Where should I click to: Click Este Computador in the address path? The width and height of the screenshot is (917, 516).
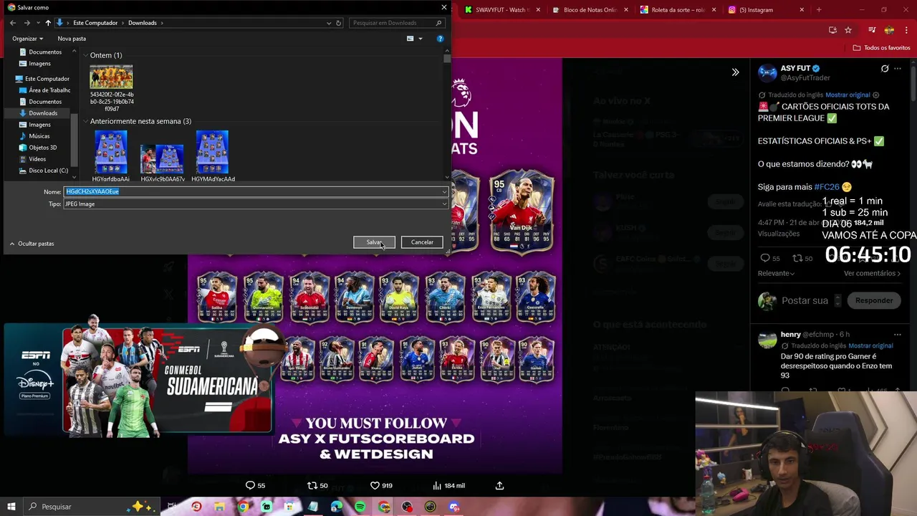(95, 23)
